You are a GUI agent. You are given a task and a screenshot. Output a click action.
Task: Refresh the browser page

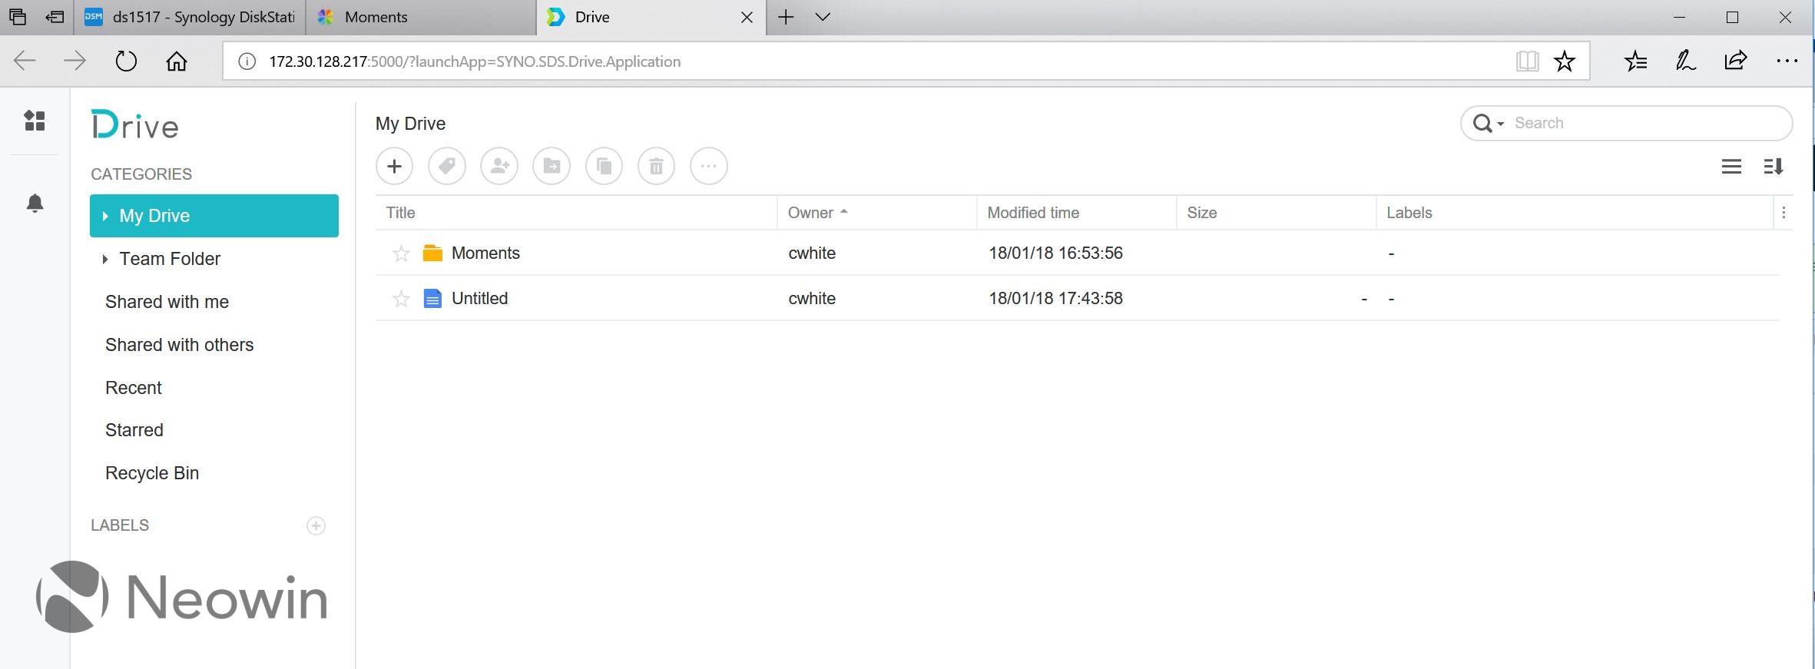pos(126,61)
